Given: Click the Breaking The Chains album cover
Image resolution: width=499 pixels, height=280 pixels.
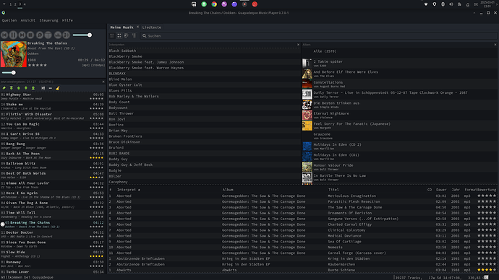Looking at the screenshot, I should click(14, 54).
